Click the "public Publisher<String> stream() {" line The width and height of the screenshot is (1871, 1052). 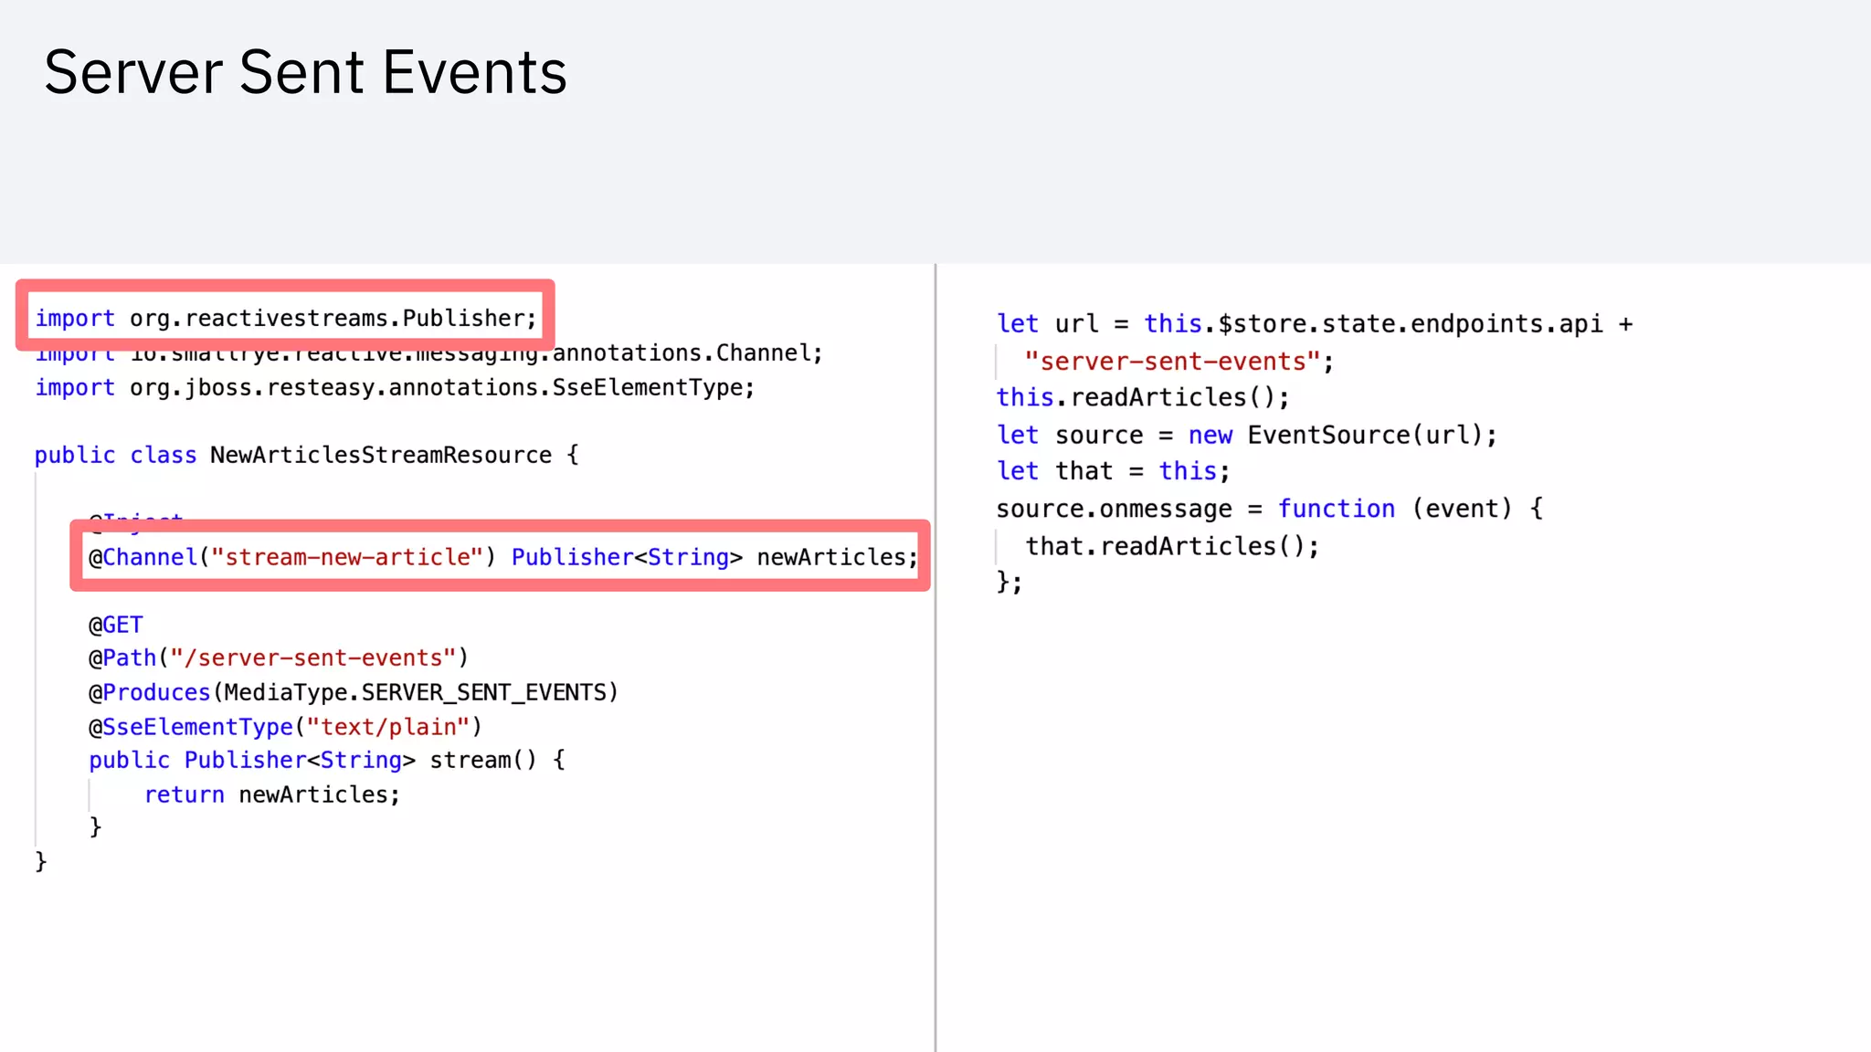coord(327,760)
